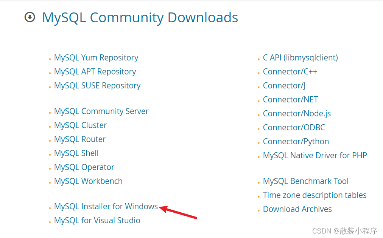Open the Connector/C++ link
Image resolution: width=383 pixels, height=238 pixels.
click(290, 72)
